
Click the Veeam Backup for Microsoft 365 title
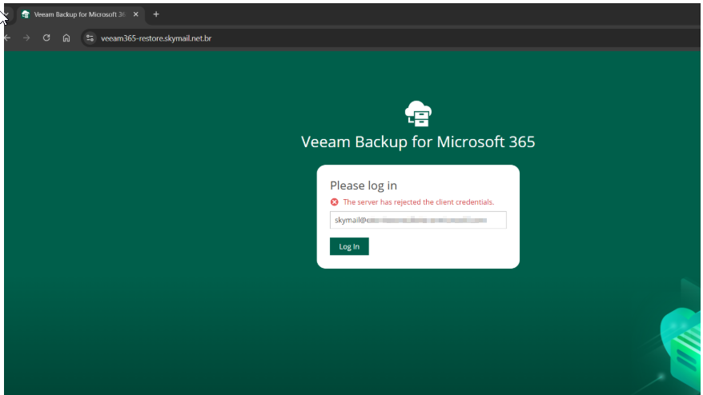(418, 142)
